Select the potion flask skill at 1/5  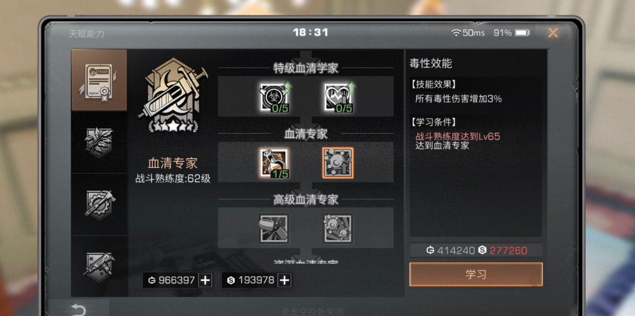(x=274, y=163)
